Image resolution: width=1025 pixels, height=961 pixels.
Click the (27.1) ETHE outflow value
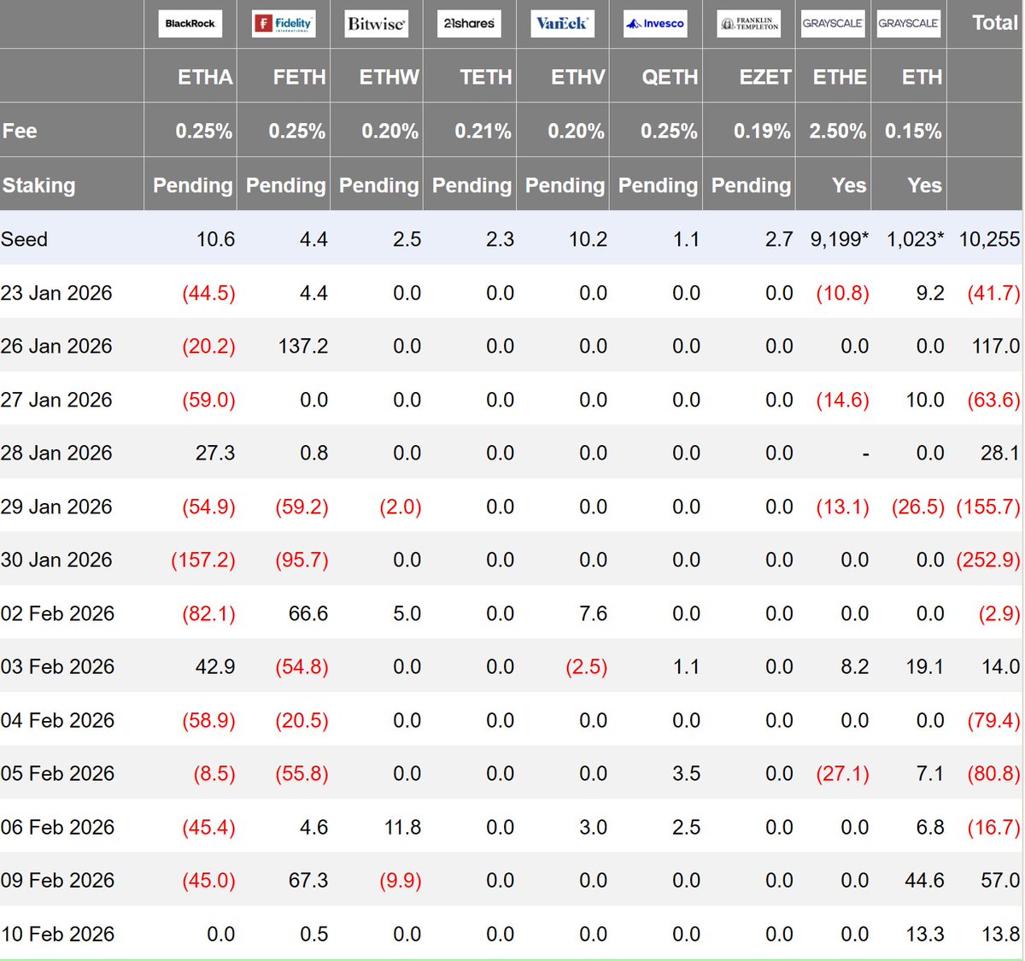(x=842, y=773)
